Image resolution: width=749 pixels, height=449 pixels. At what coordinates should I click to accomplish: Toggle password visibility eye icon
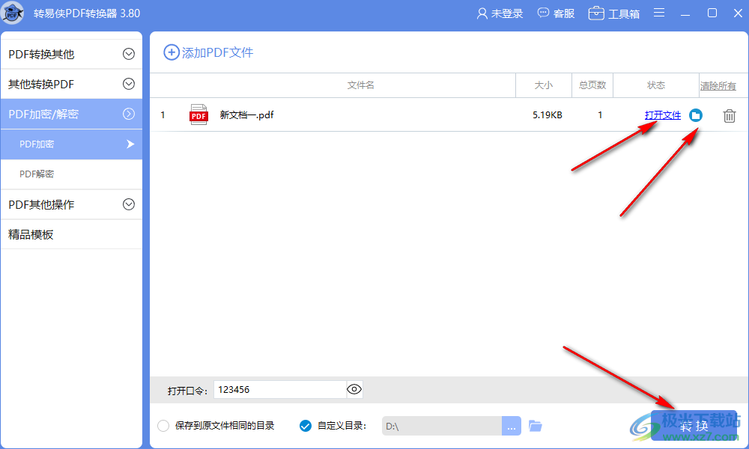click(x=354, y=389)
